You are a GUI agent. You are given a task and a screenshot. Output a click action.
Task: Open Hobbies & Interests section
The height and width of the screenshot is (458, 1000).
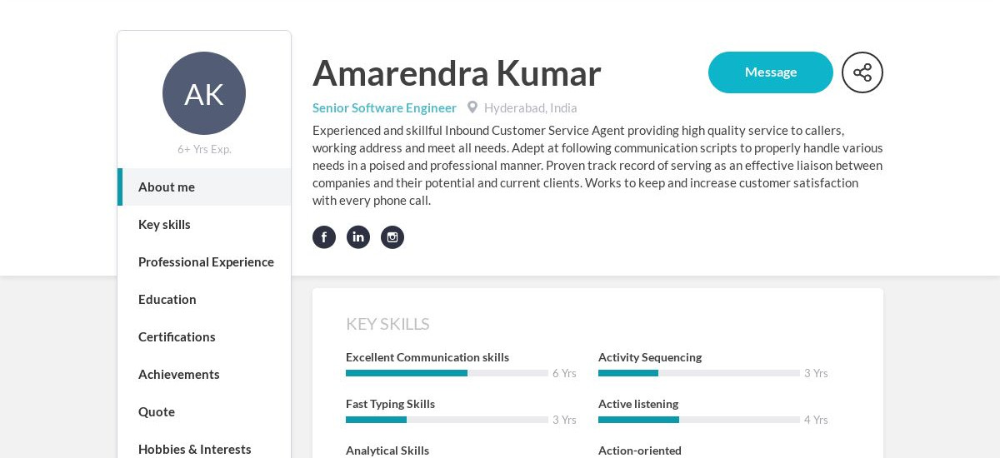pyautogui.click(x=204, y=449)
